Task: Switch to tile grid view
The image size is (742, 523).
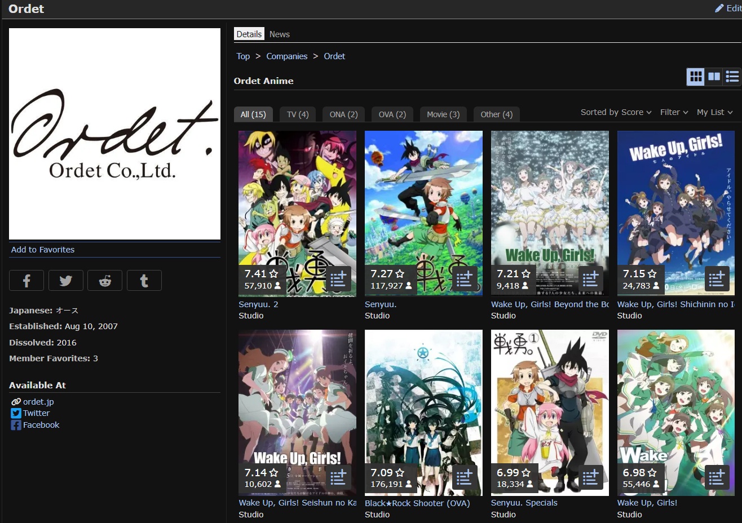Action: (696, 77)
